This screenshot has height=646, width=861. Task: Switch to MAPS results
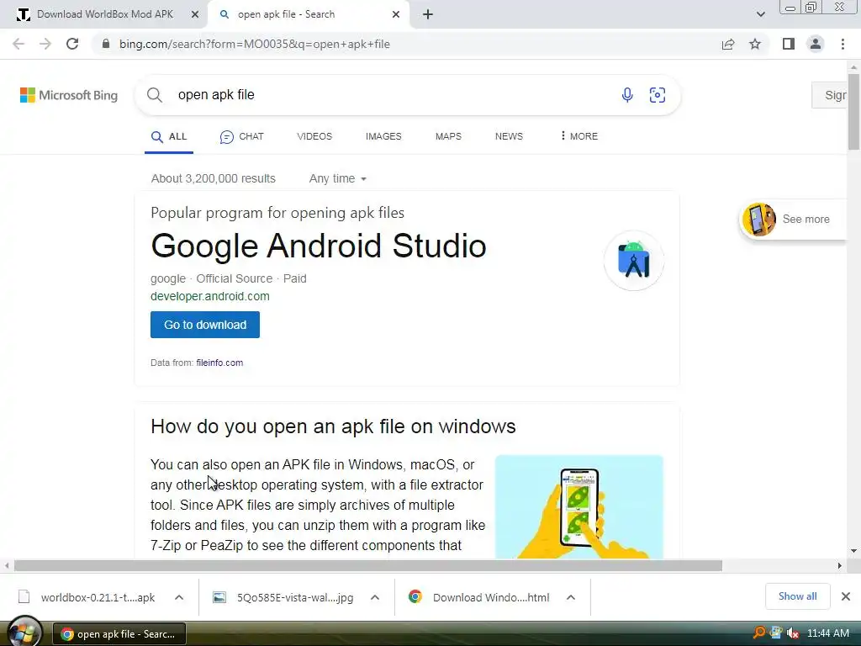point(448,136)
